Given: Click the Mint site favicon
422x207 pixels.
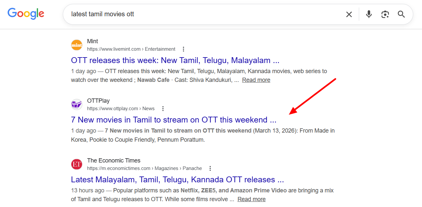Looking at the screenshot, I should [x=77, y=45].
